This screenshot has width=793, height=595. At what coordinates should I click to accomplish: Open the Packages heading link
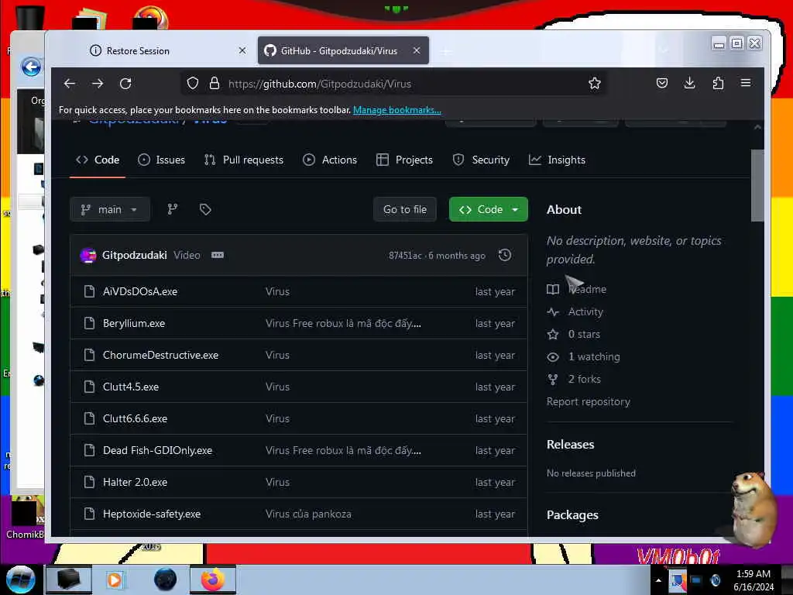(x=572, y=515)
